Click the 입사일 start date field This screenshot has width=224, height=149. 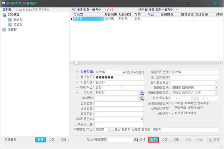181,98
